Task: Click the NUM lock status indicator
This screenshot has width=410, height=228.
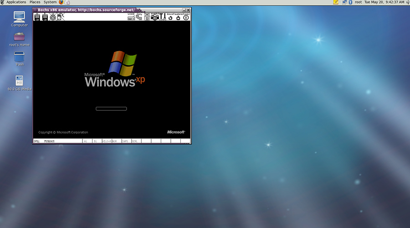Action: pyautogui.click(x=117, y=141)
